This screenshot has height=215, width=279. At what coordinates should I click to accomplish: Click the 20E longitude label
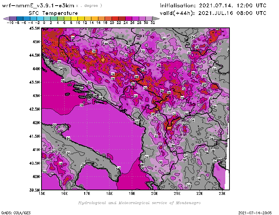(154, 193)
